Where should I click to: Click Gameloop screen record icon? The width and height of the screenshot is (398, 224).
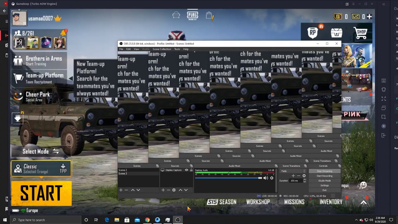tap(384, 126)
